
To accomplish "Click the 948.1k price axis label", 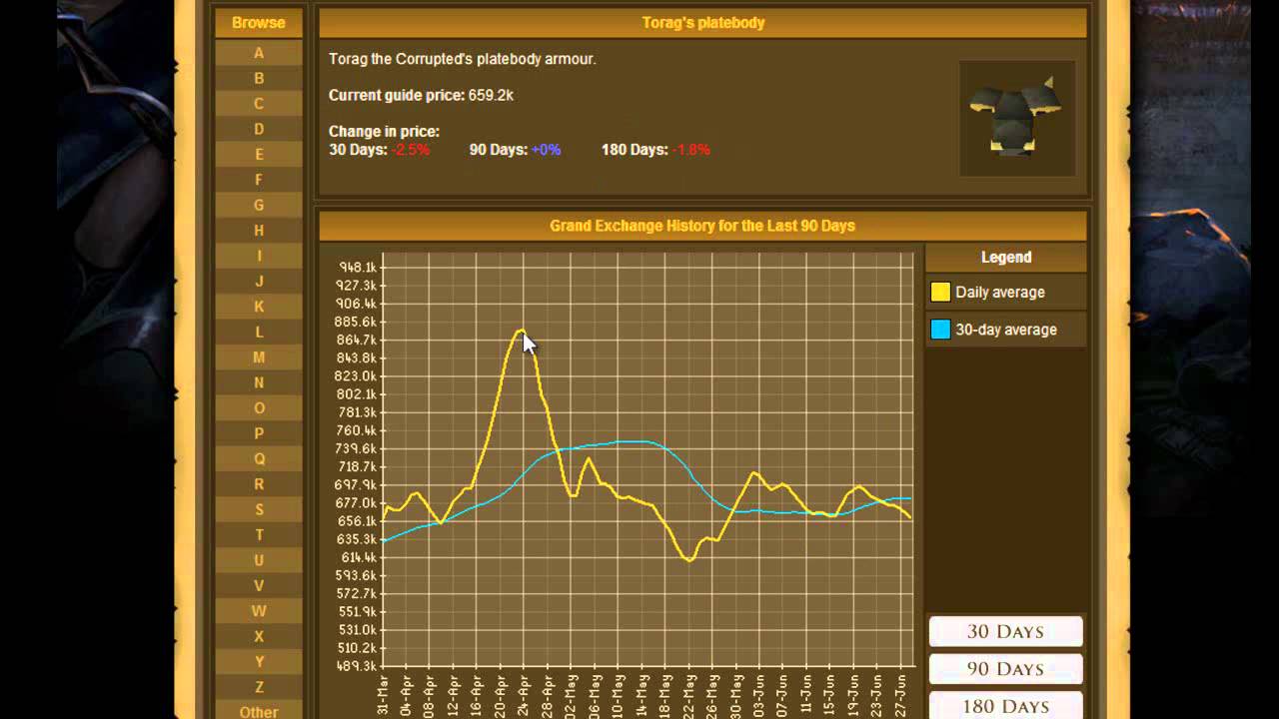I will pyautogui.click(x=358, y=267).
